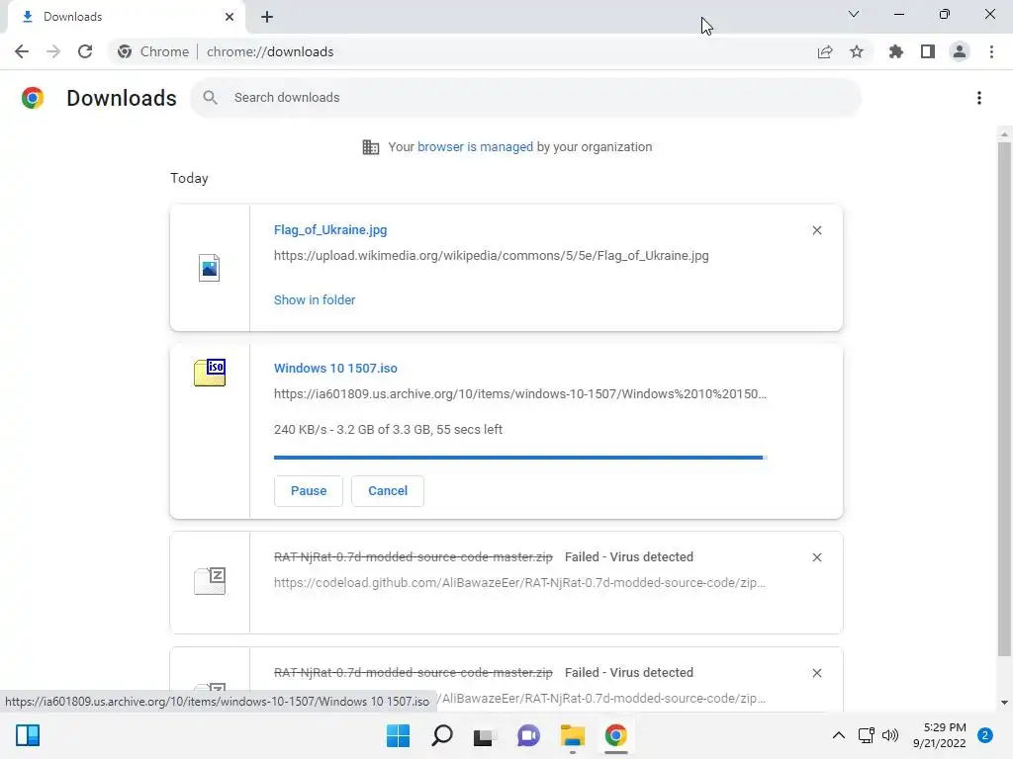Click the Flag_of_Ukraine.jpg wikimedia URL
The width and height of the screenshot is (1013, 759).
[491, 256]
